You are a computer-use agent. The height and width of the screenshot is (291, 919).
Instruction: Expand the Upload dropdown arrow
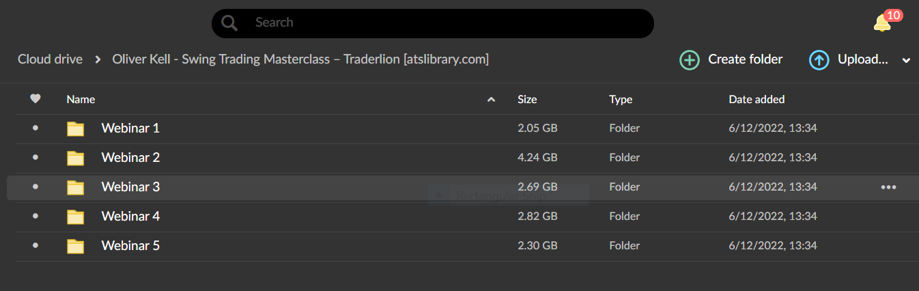coord(906,61)
